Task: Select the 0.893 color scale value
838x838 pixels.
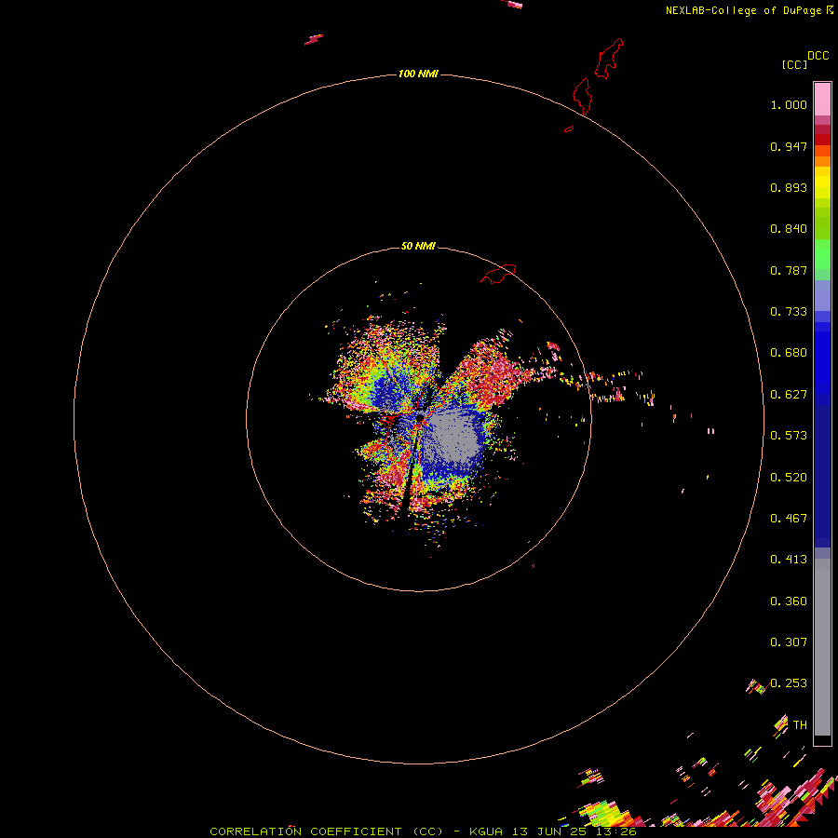Action: [x=789, y=187]
